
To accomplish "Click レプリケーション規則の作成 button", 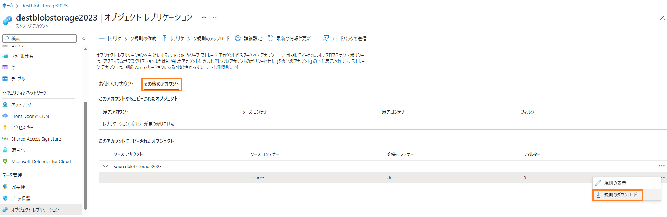I will pyautogui.click(x=128, y=38).
